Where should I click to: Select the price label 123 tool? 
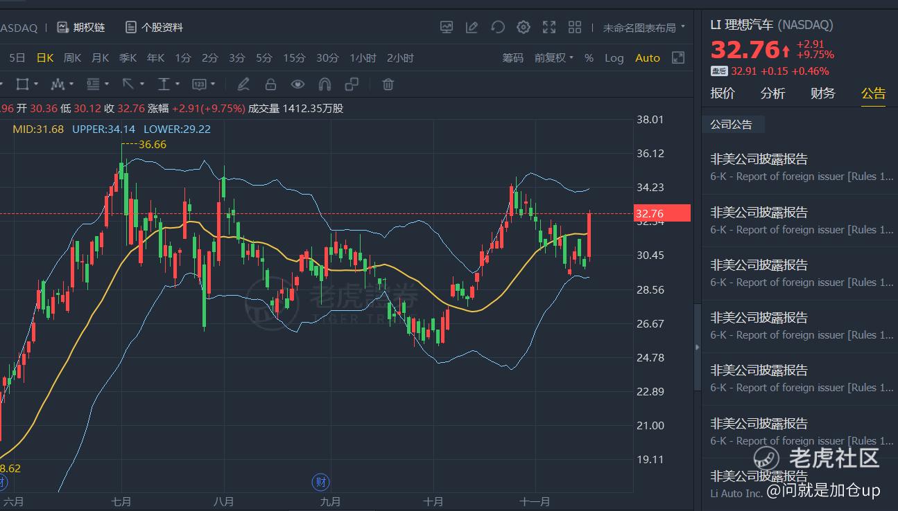point(199,84)
